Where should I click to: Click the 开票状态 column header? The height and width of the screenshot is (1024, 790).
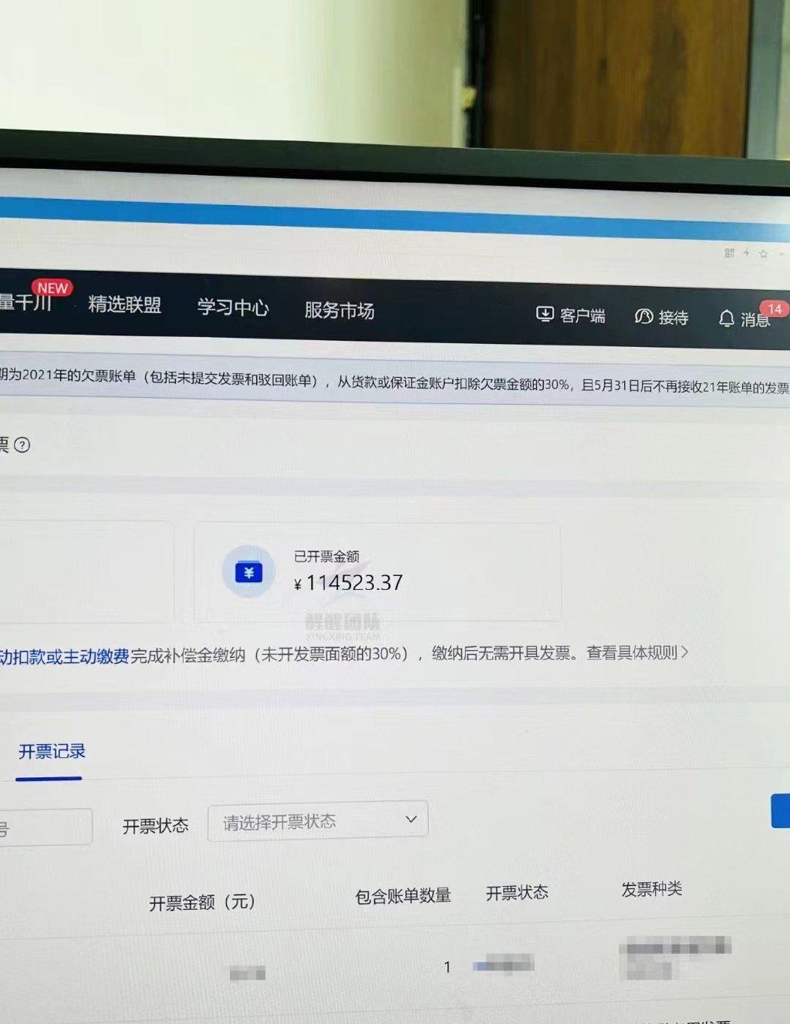pyautogui.click(x=517, y=893)
